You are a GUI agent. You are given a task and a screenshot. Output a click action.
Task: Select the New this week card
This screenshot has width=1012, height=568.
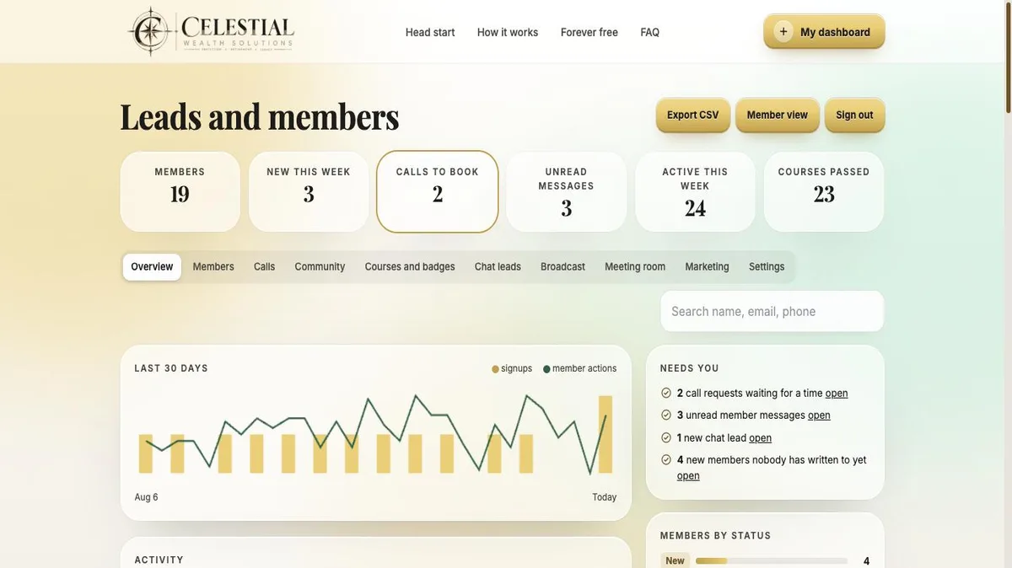(x=309, y=191)
